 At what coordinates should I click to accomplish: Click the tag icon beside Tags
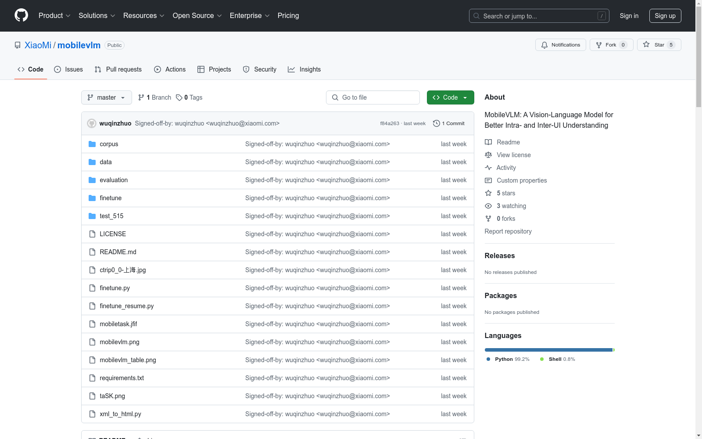click(x=179, y=97)
